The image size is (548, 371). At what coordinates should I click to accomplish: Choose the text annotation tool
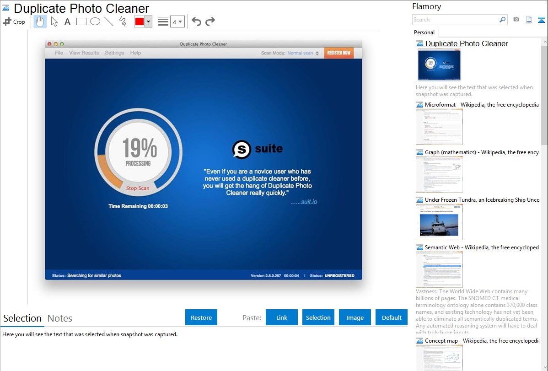(x=67, y=22)
